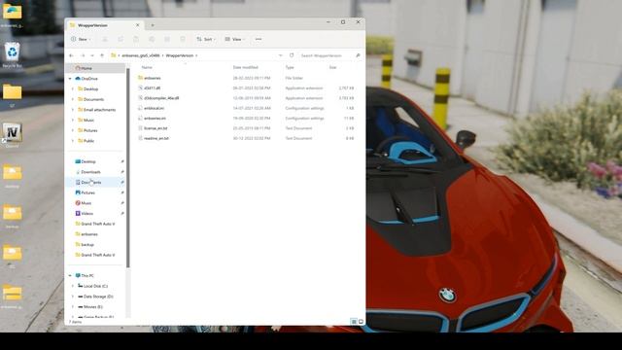Click the Paste icon in Explorer toolbar

(136, 39)
